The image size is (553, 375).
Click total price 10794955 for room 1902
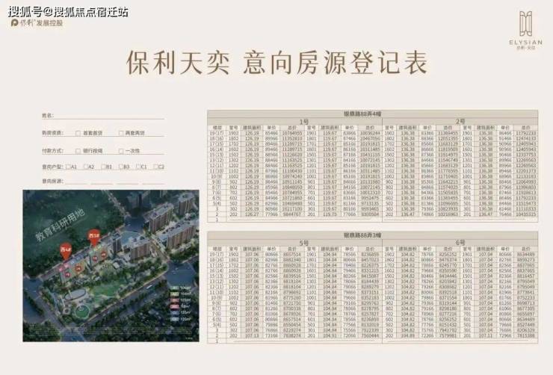(291, 133)
